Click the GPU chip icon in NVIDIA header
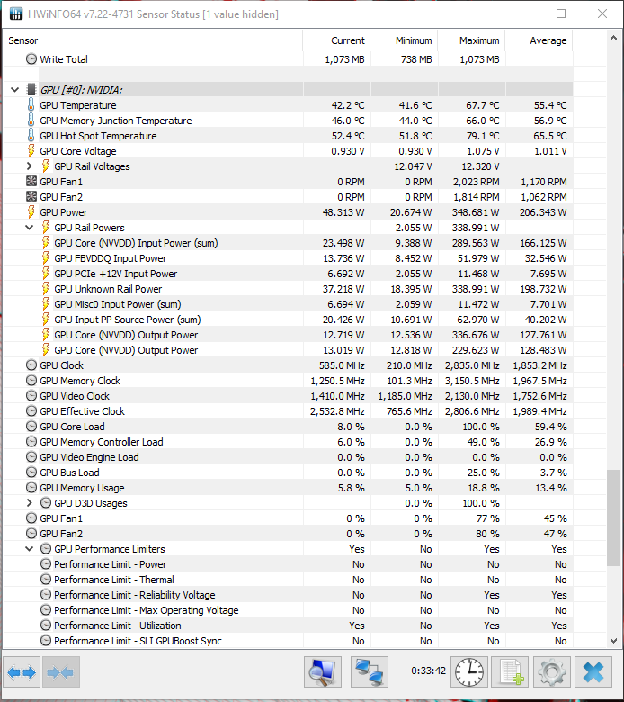This screenshot has height=702, width=624. [31, 89]
